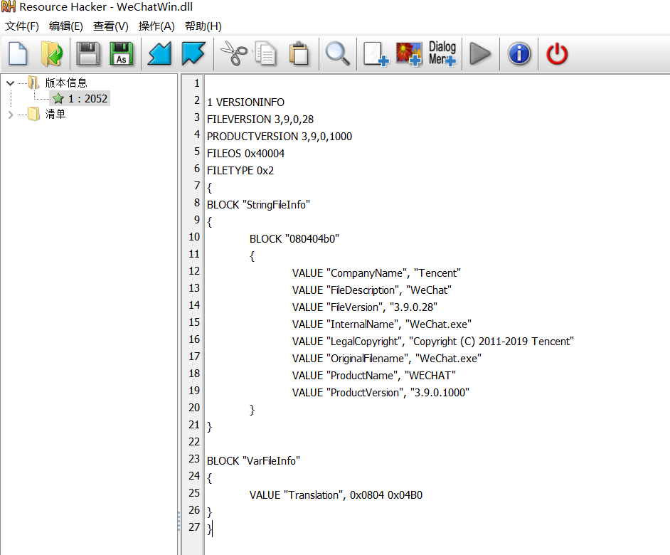670x555 pixels.
Task: Click the CompanyName "Tencent" value line
Action: (x=376, y=273)
